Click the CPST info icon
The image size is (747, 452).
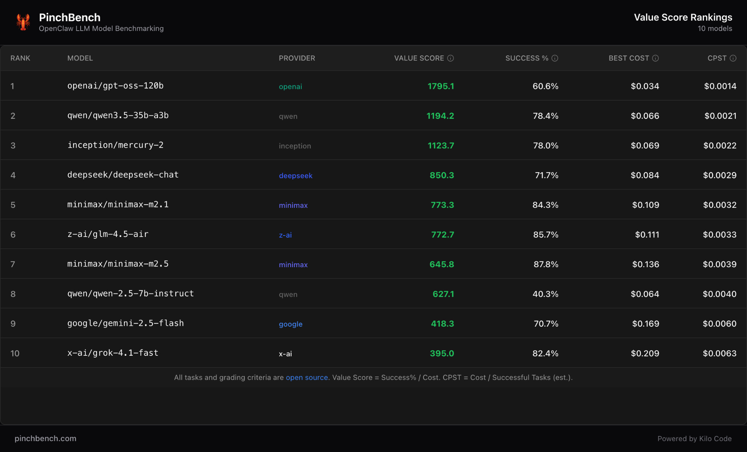(733, 58)
